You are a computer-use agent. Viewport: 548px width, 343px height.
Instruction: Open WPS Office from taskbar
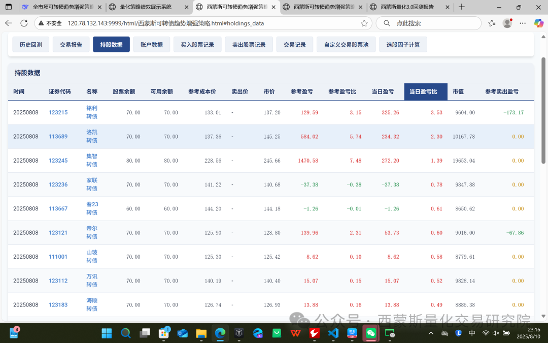click(x=295, y=333)
